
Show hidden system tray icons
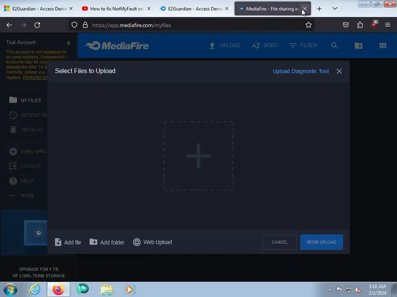[330, 290]
